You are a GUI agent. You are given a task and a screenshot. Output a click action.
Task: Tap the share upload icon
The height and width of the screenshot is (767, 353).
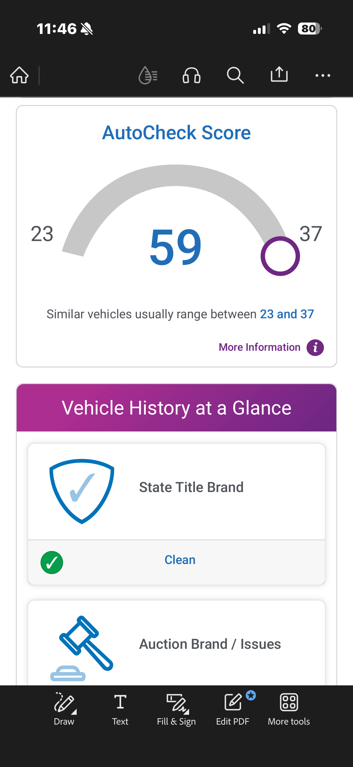279,74
